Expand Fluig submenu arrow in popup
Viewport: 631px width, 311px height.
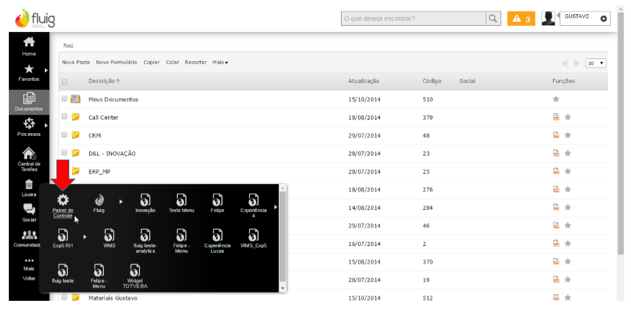[121, 202]
